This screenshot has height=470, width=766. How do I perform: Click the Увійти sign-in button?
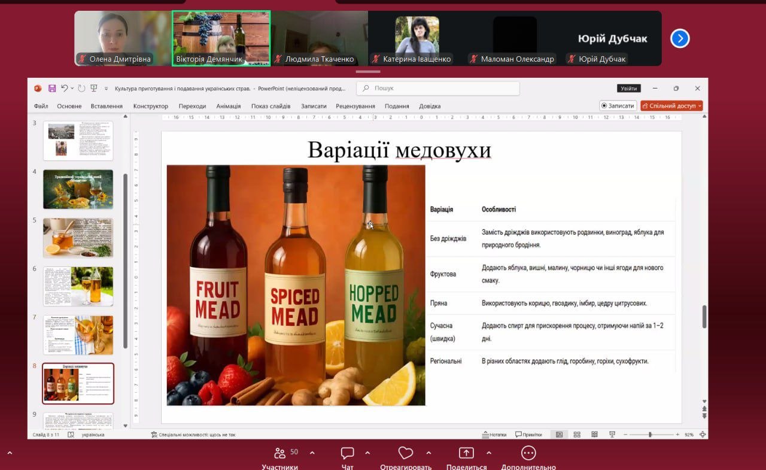628,89
